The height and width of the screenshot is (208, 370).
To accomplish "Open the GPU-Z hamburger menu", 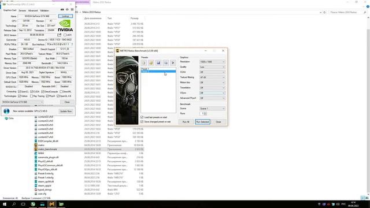I will (72, 9).
